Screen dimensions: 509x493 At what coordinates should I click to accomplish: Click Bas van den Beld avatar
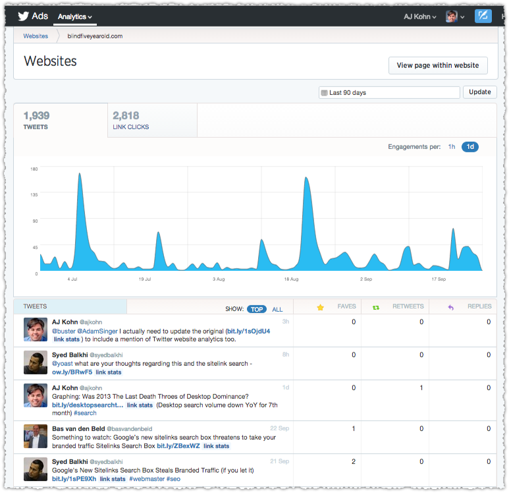(36, 436)
